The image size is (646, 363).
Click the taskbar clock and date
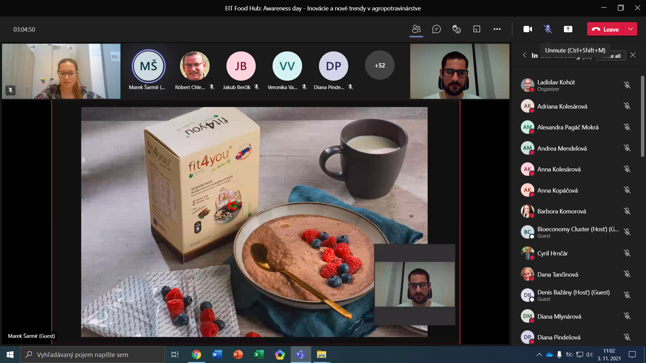click(609, 355)
